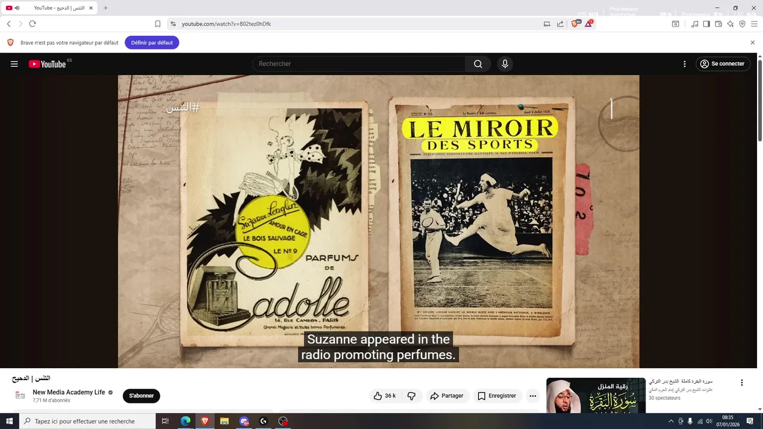This screenshot has height=429, width=763.
Task: Open more actions ellipsis below video
Action: coord(533,396)
